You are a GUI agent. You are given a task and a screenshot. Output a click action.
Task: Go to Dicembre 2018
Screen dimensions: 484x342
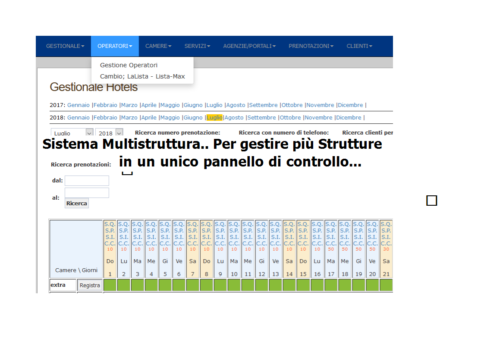click(x=349, y=118)
